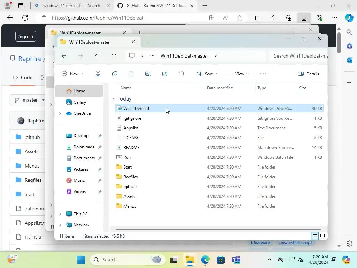Viewport: 357px width, 268px height.
Task: Select the GitHub Raphire/Win11Debloat browser tab
Action: [155, 6]
